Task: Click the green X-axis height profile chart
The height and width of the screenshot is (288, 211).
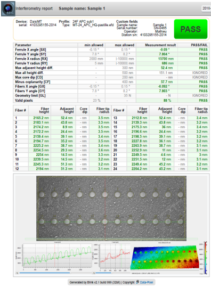Action: (x=57, y=256)
